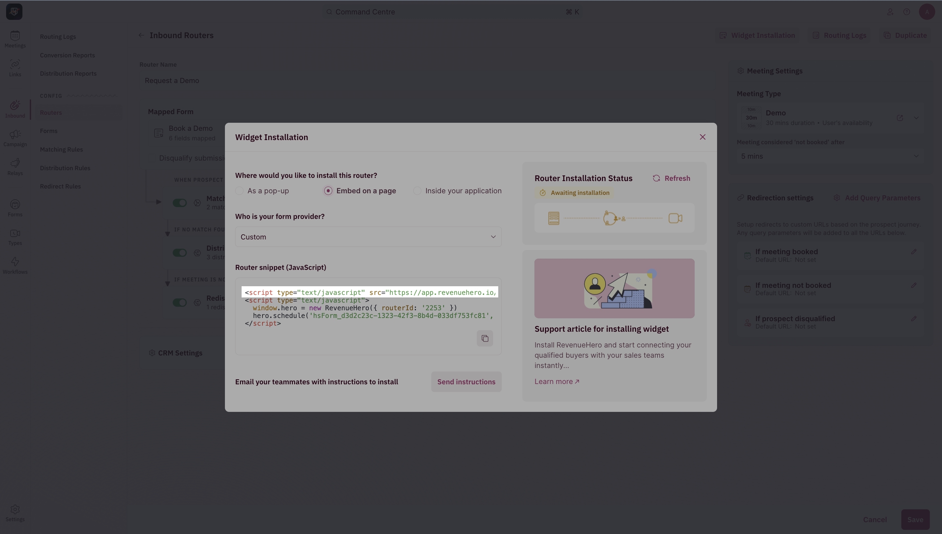The width and height of the screenshot is (942, 534).
Task: Copy the router snippet code
Action: point(484,338)
